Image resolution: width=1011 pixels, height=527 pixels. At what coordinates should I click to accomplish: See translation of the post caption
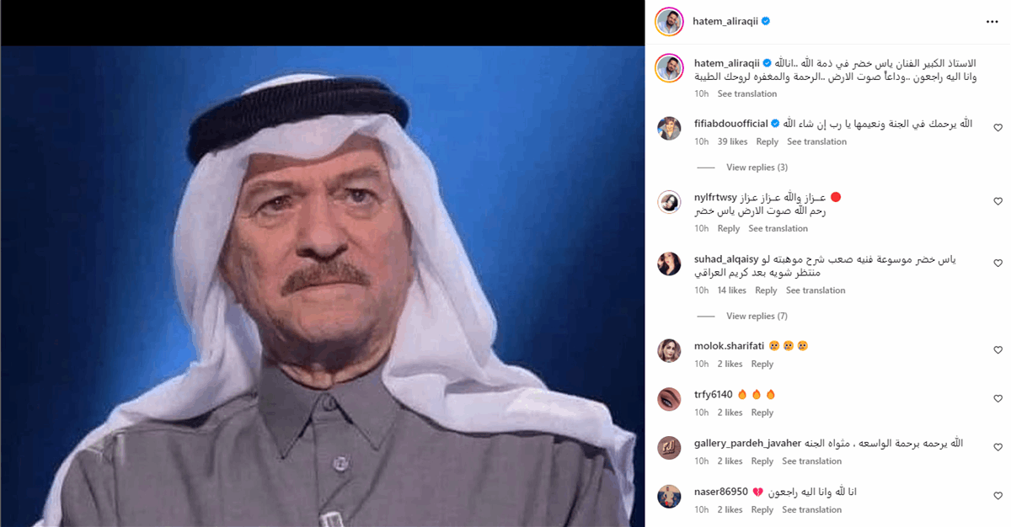[747, 93]
